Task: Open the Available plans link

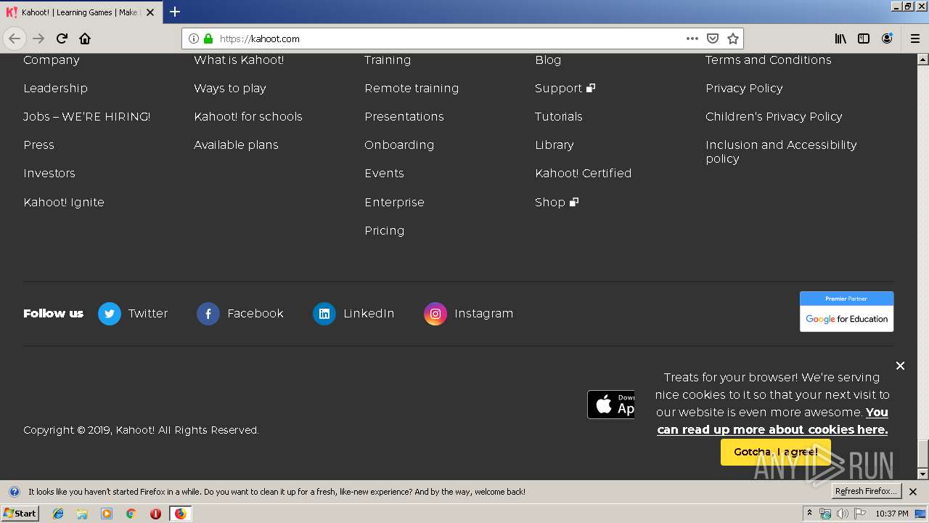Action: (236, 145)
